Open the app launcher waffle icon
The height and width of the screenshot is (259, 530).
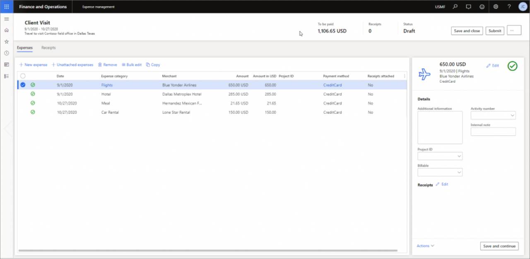tap(6, 7)
